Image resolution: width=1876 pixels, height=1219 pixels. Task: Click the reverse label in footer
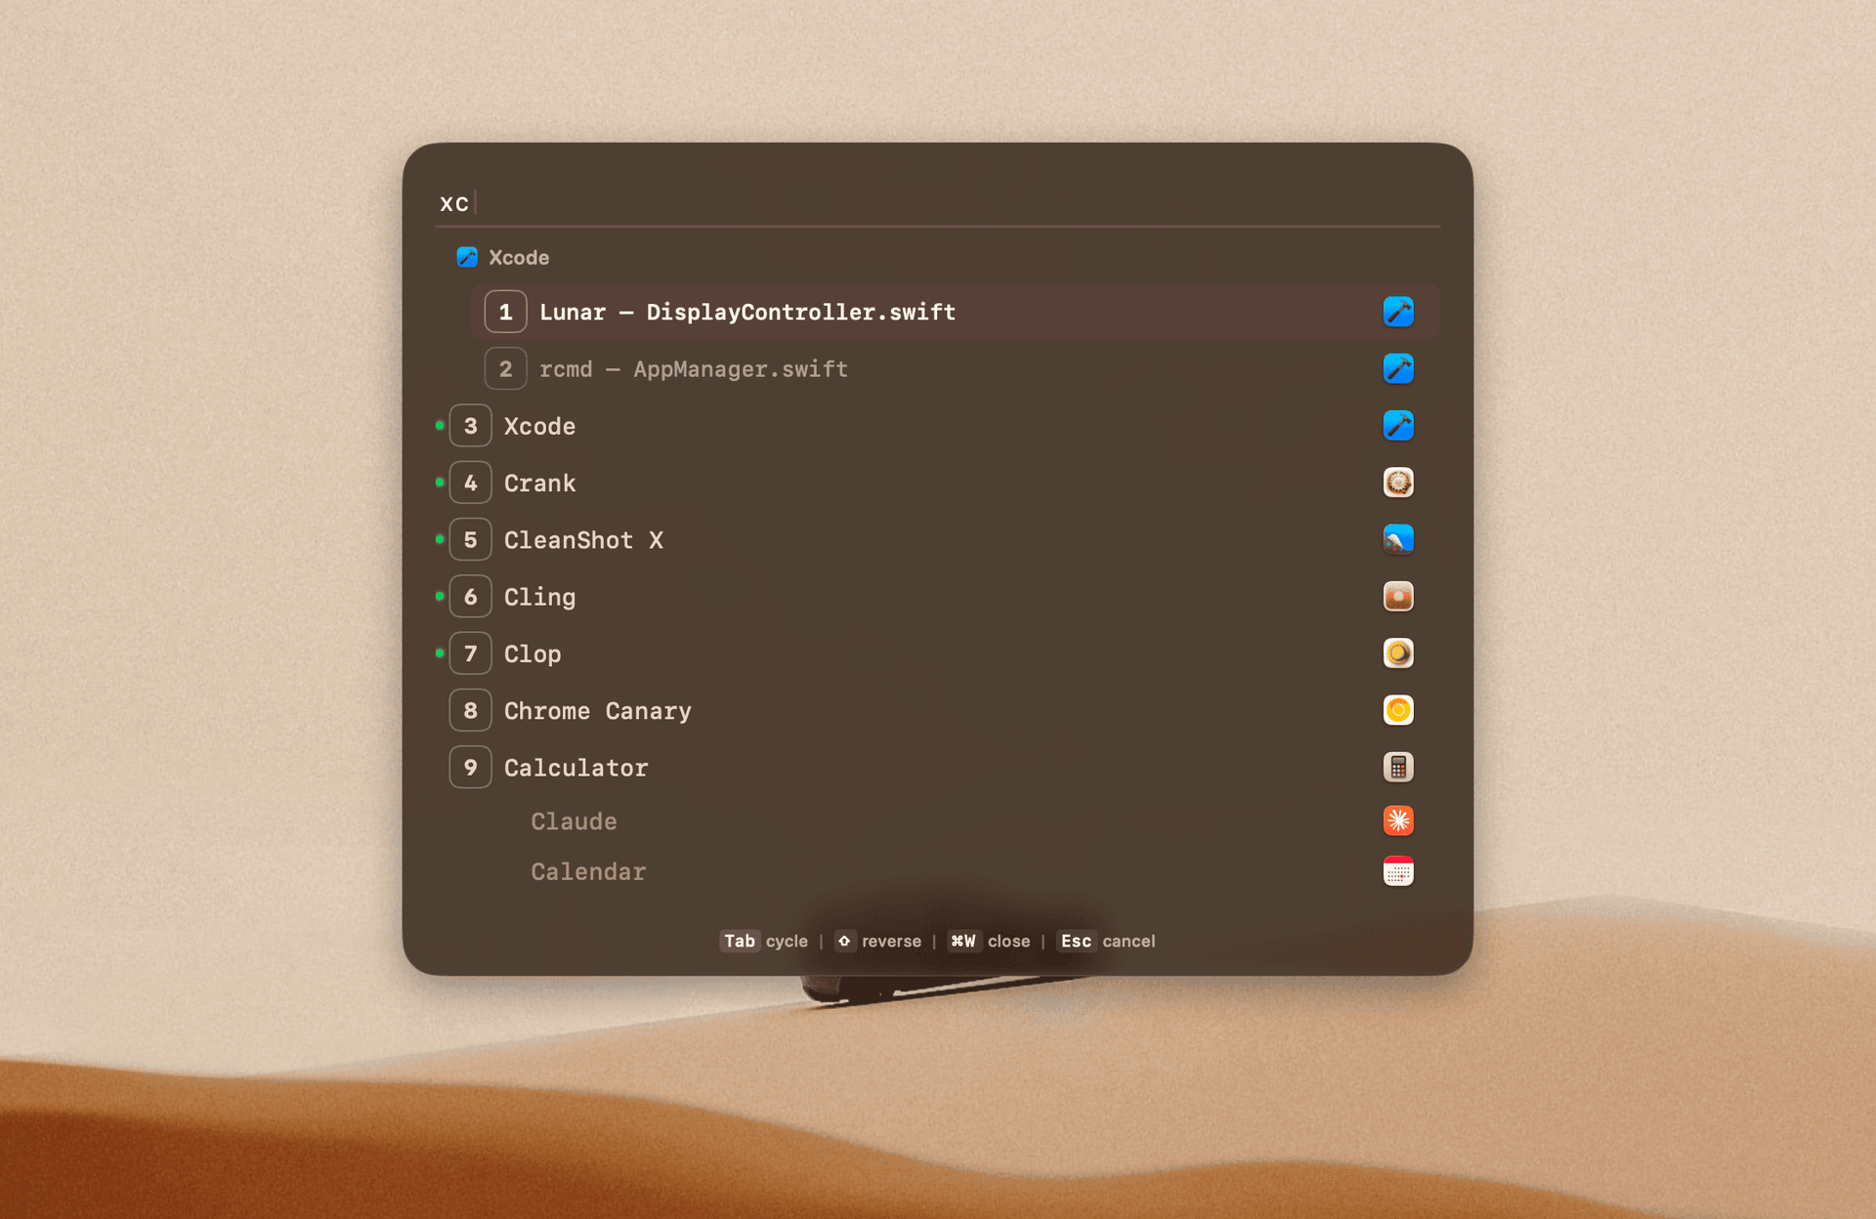891,942
